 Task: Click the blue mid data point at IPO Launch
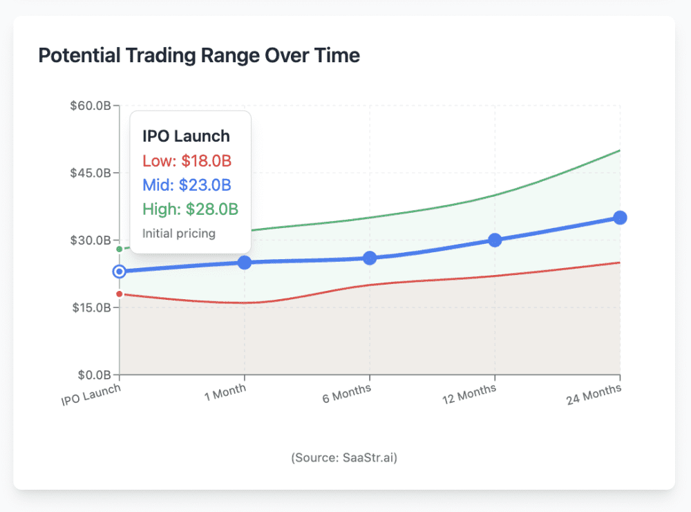[119, 272]
